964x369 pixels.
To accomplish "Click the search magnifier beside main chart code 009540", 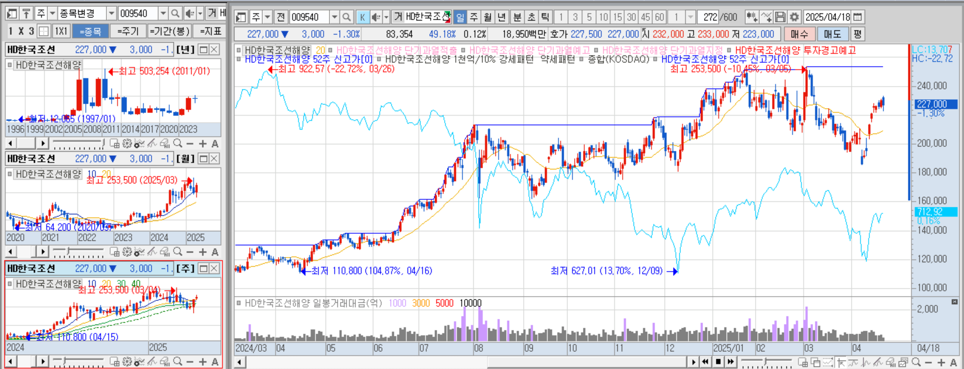I will click(x=347, y=17).
